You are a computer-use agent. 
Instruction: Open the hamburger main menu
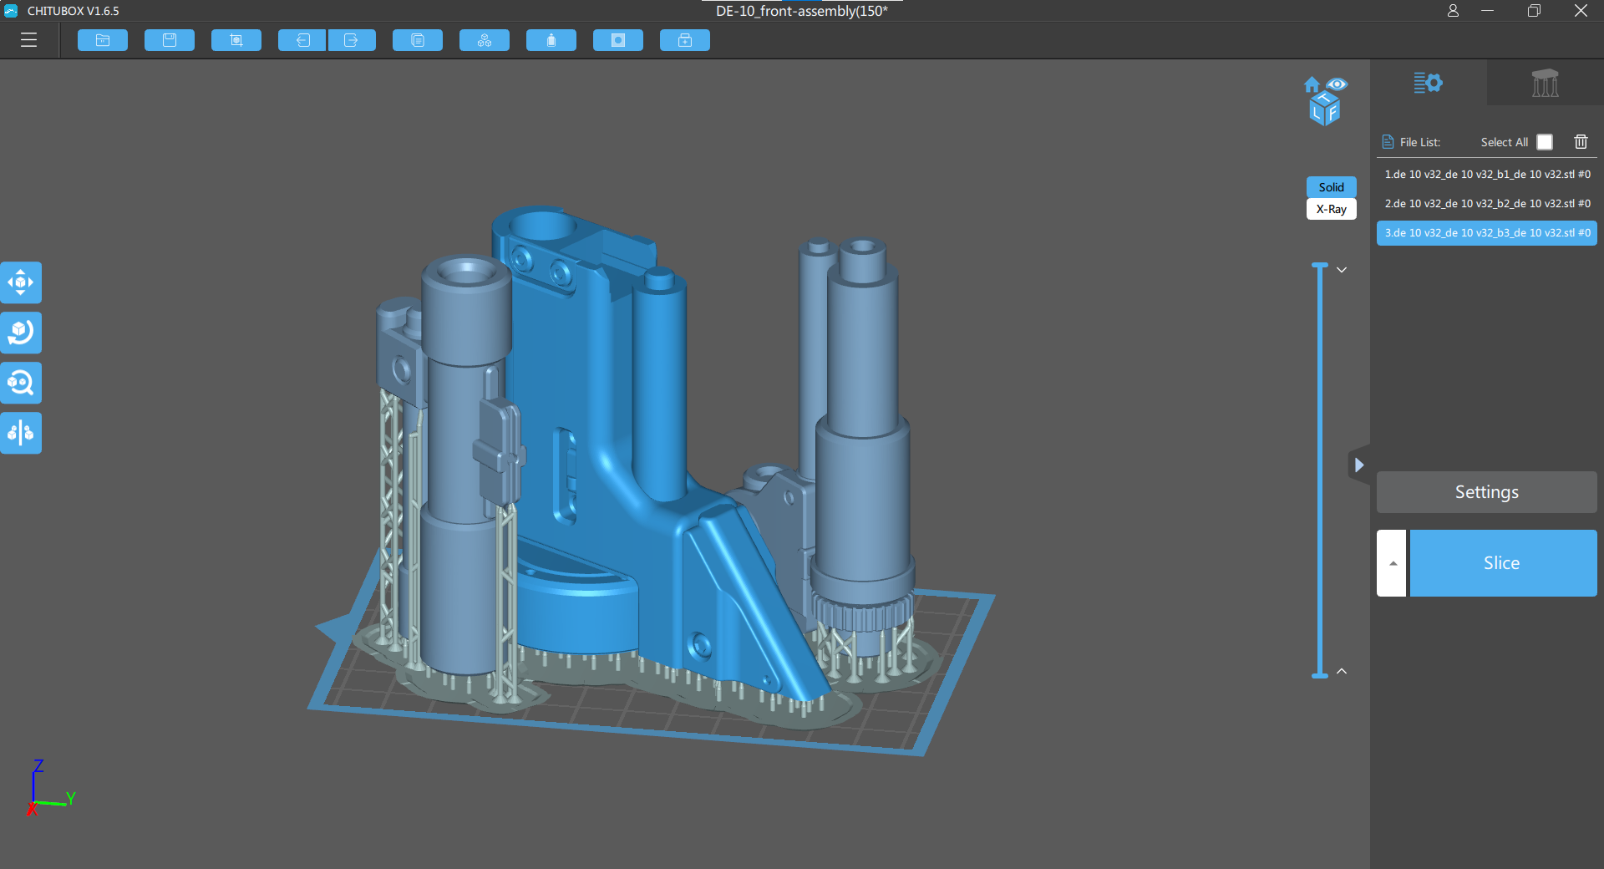(29, 40)
